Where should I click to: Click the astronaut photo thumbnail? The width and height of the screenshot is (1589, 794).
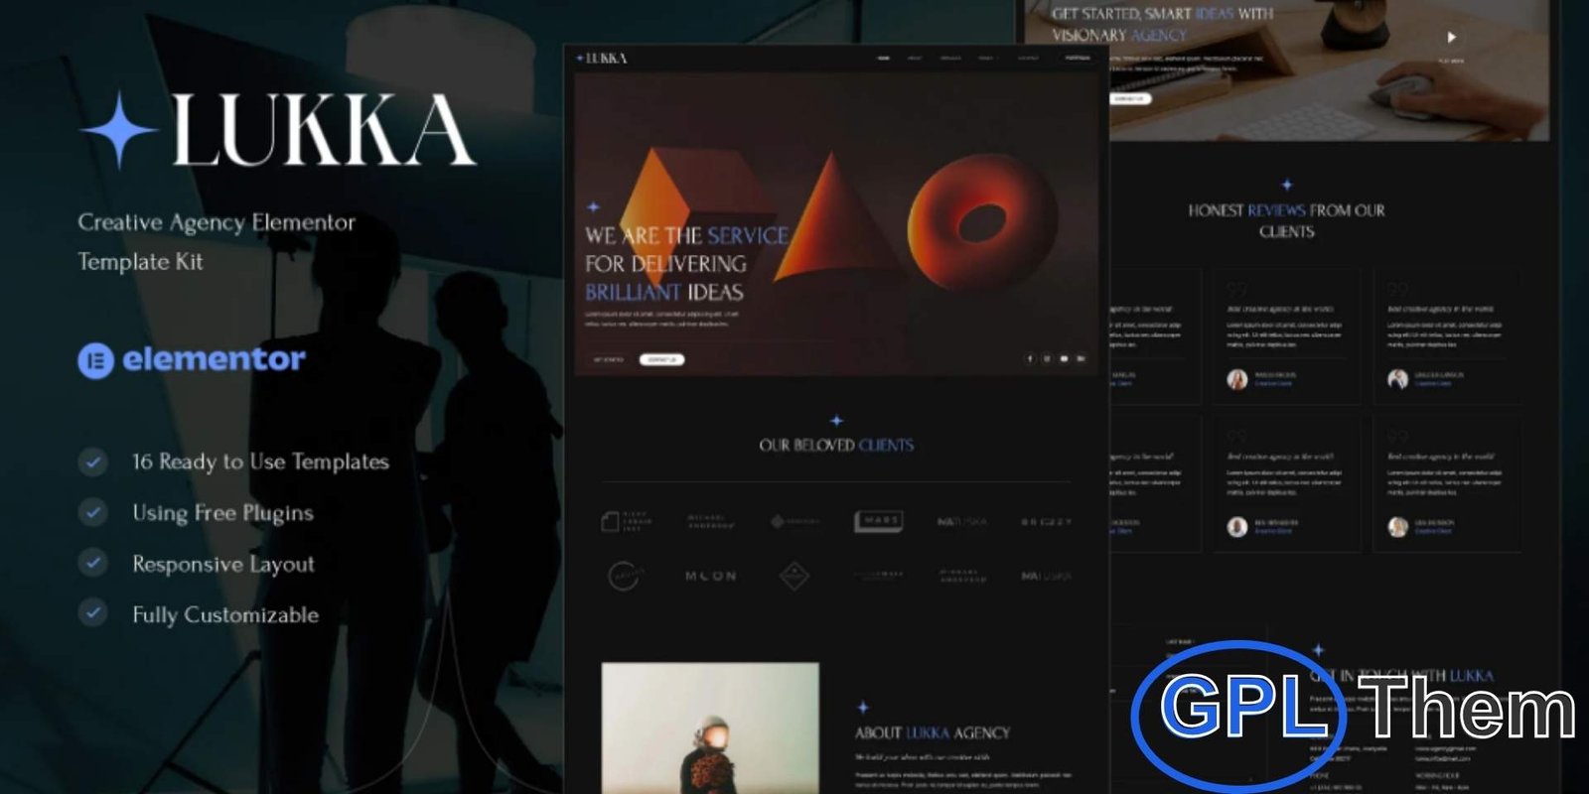710,728
